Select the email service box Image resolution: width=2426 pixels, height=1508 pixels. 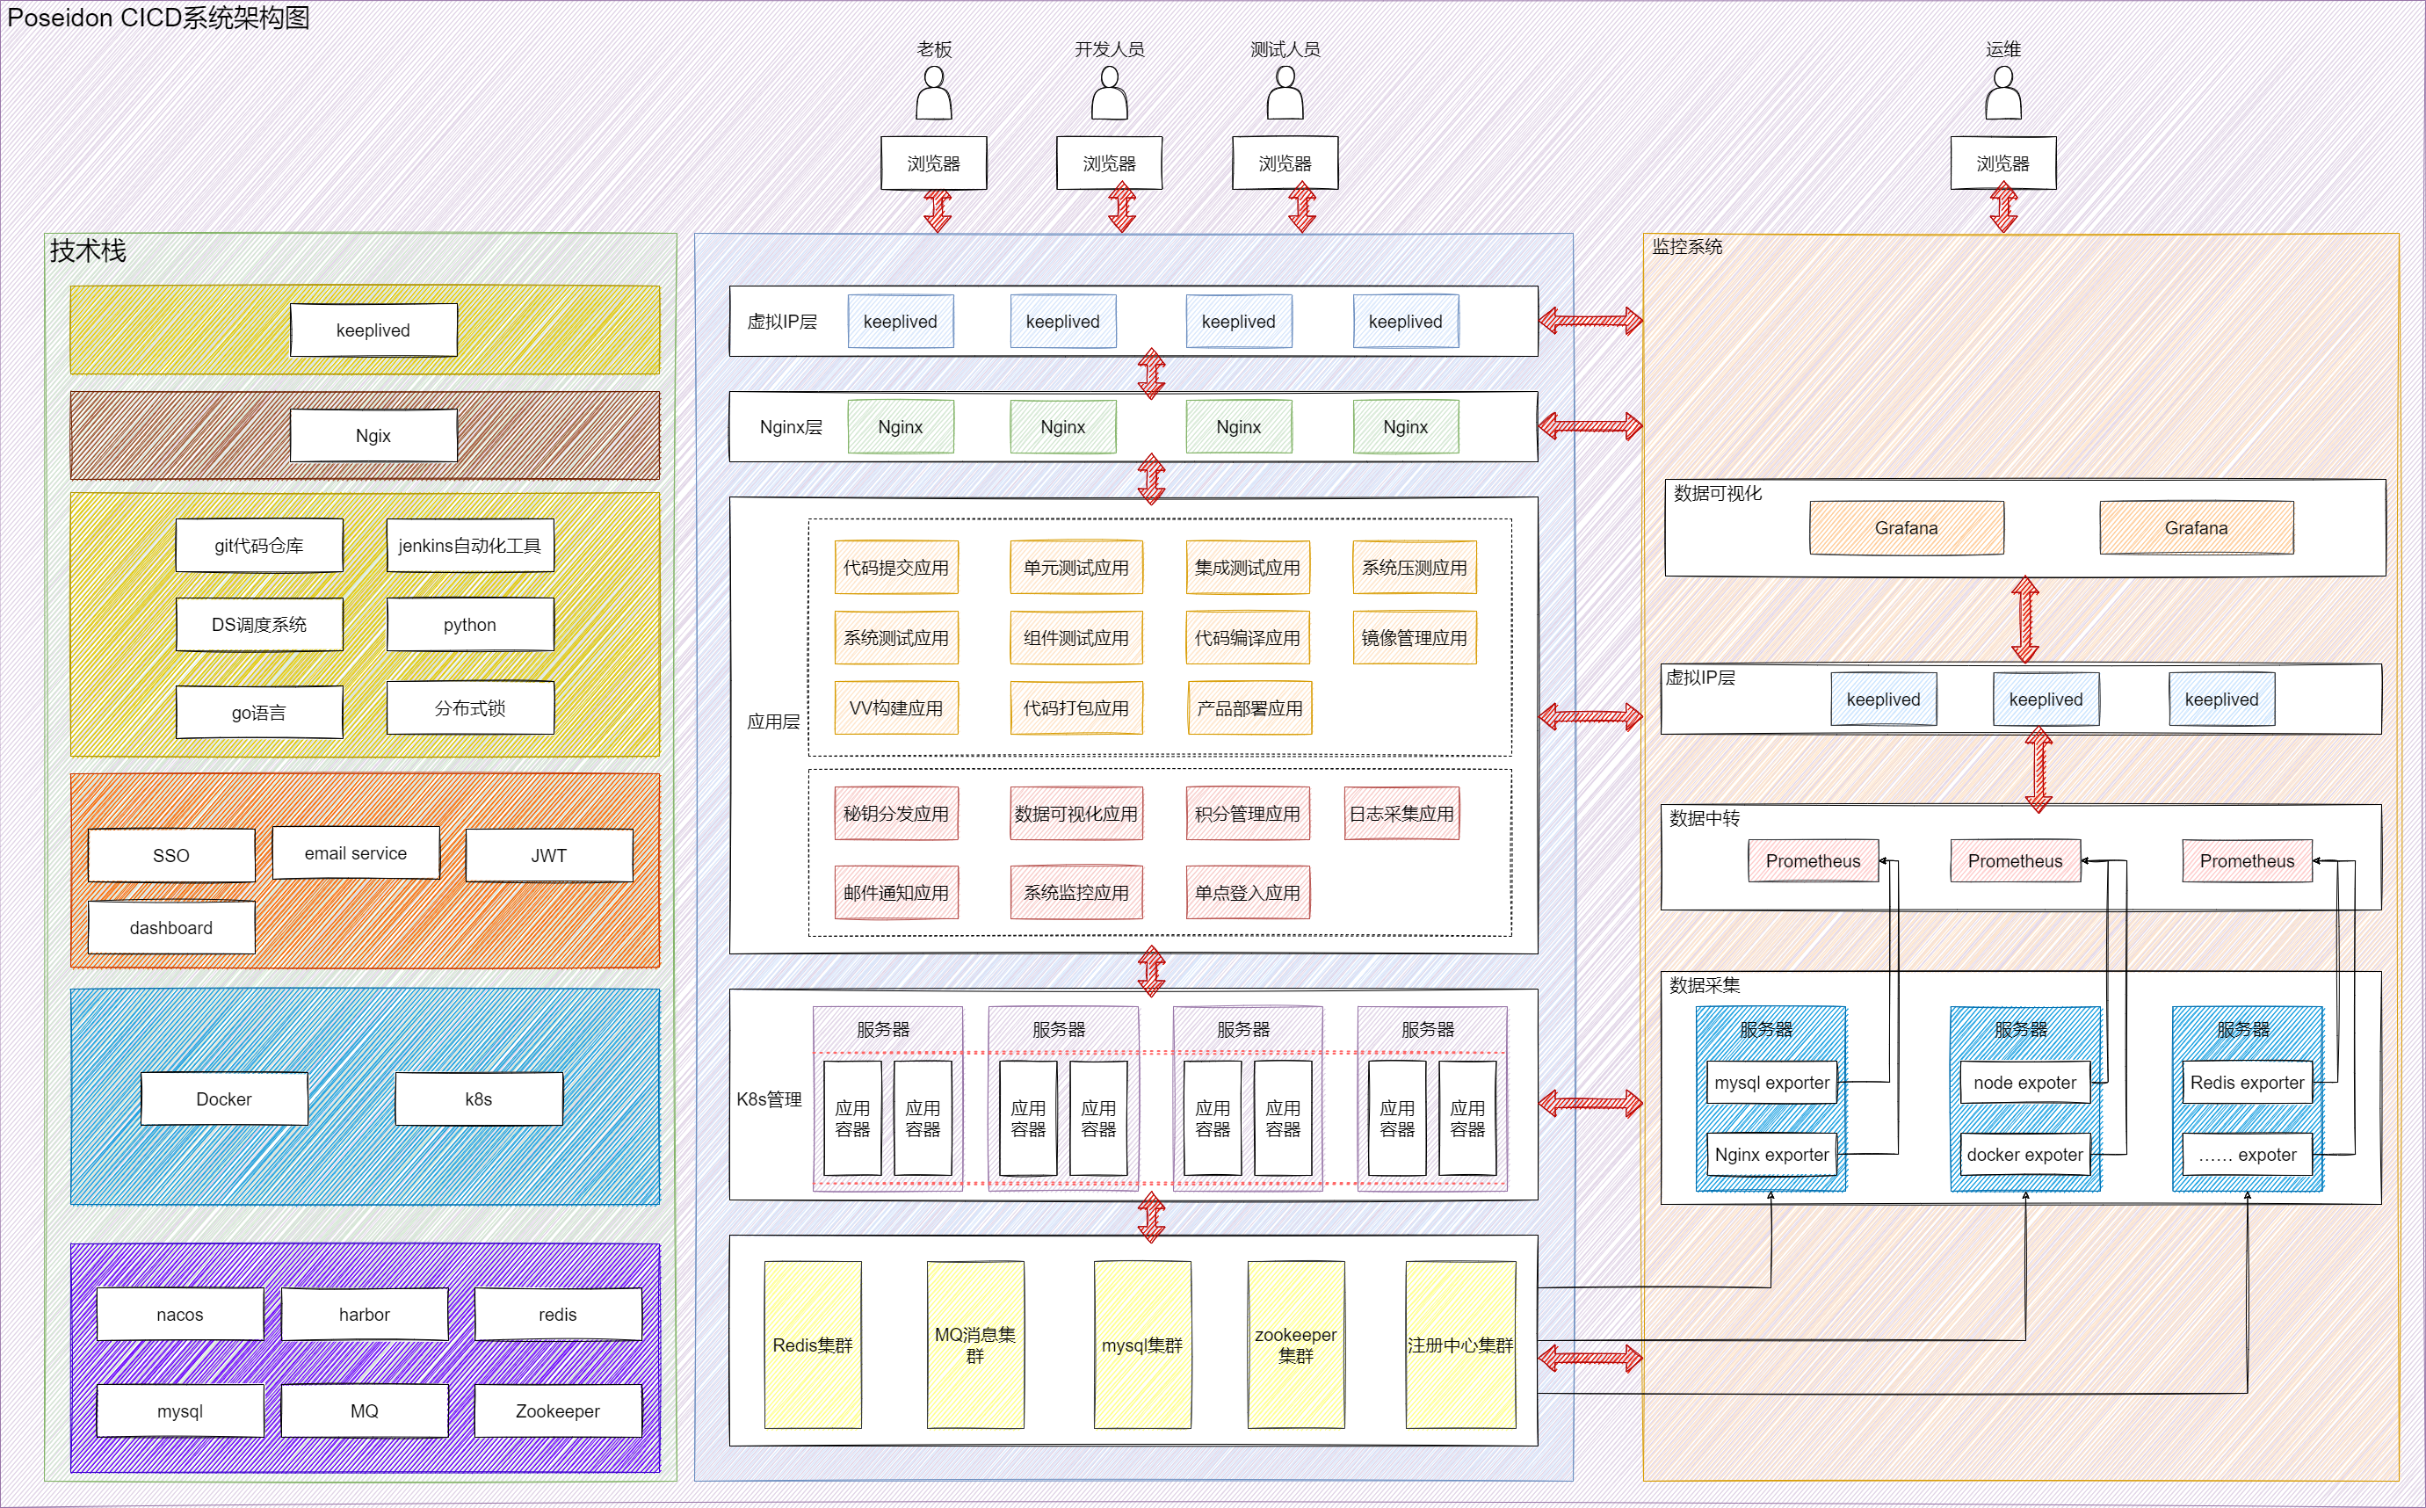click(x=355, y=852)
